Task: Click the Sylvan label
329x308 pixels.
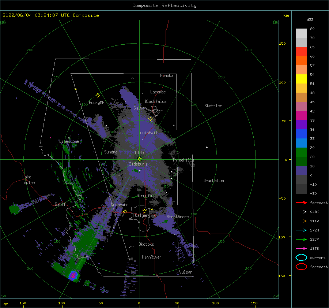Action: pos(140,108)
